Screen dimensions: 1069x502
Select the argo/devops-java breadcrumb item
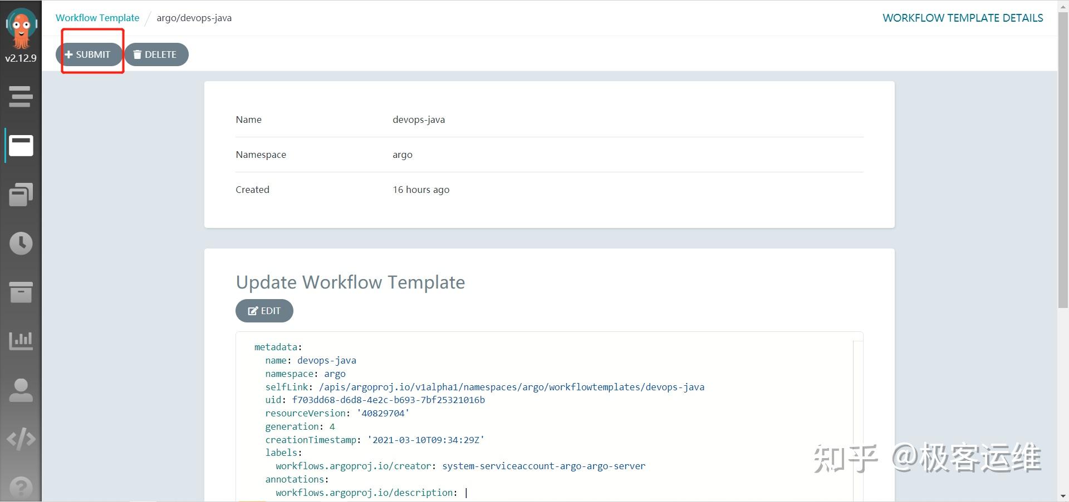194,17
